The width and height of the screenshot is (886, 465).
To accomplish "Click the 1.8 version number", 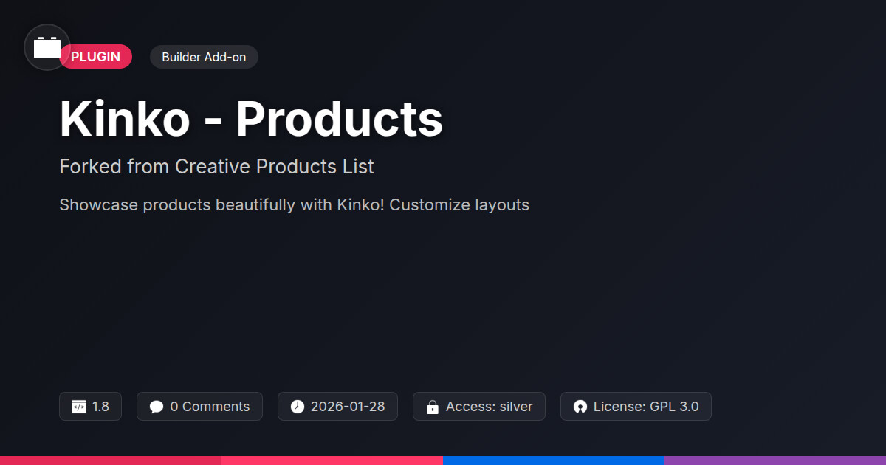I will click(x=100, y=407).
